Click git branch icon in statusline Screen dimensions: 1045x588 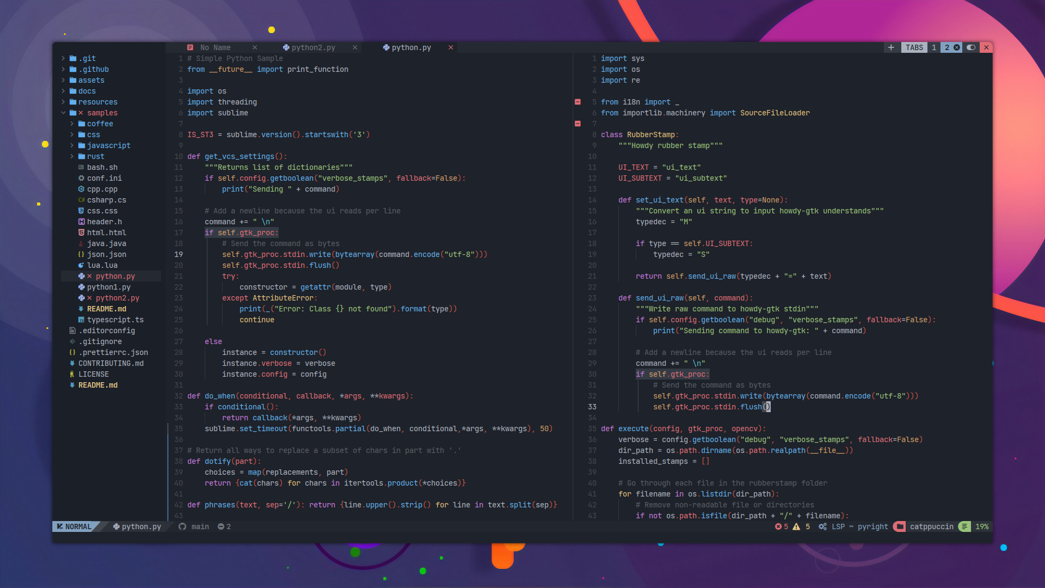point(182,526)
